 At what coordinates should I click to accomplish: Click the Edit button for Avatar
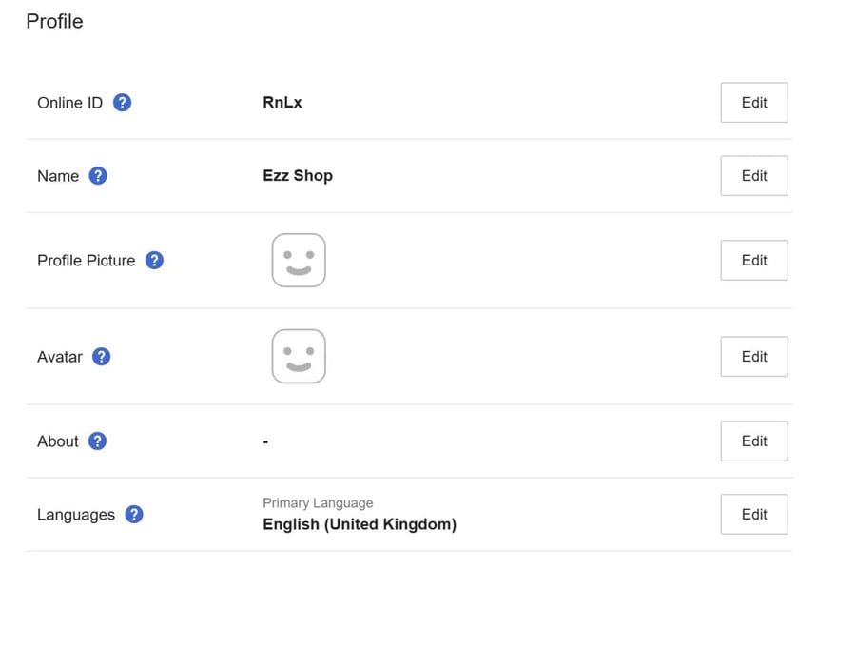(x=754, y=356)
